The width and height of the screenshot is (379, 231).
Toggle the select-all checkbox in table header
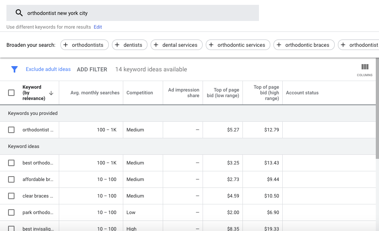coord(11,93)
